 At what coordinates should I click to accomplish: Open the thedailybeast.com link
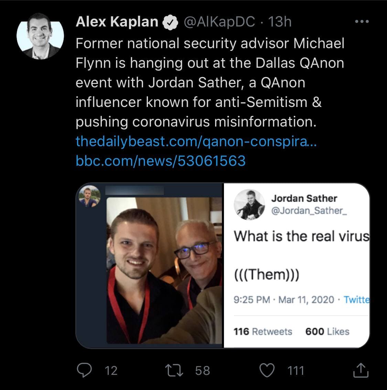click(x=195, y=141)
